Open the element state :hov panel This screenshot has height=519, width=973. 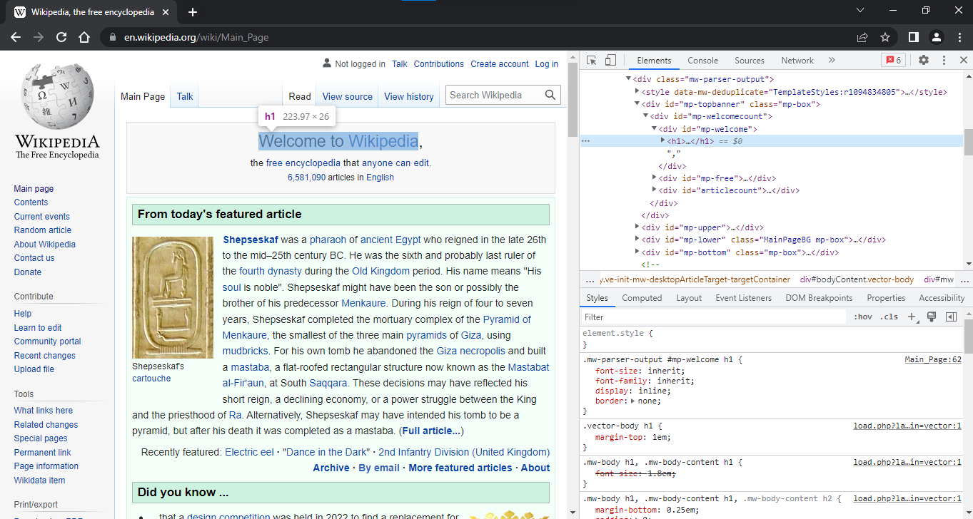tap(862, 317)
